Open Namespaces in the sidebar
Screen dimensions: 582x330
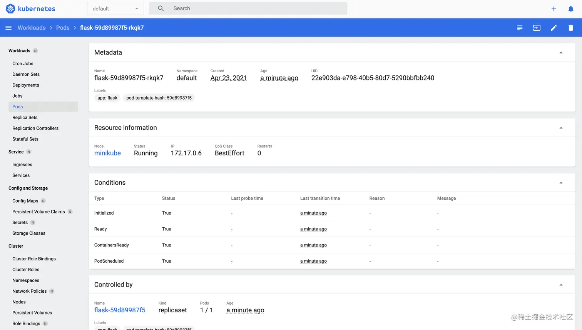click(x=26, y=280)
